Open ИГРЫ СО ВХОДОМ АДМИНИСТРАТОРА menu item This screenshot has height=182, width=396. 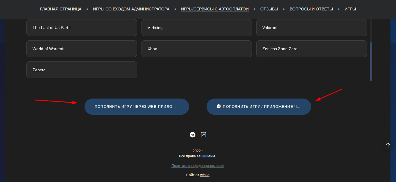click(x=131, y=9)
